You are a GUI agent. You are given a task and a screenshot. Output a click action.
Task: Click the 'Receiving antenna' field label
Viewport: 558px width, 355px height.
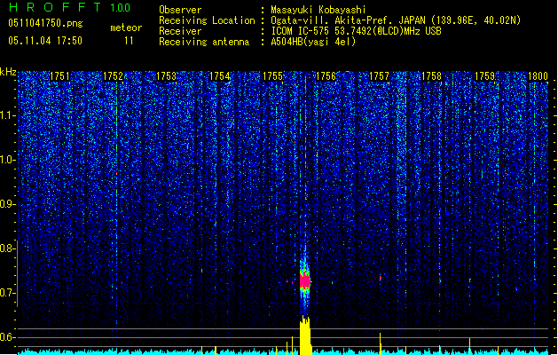pyautogui.click(x=204, y=42)
